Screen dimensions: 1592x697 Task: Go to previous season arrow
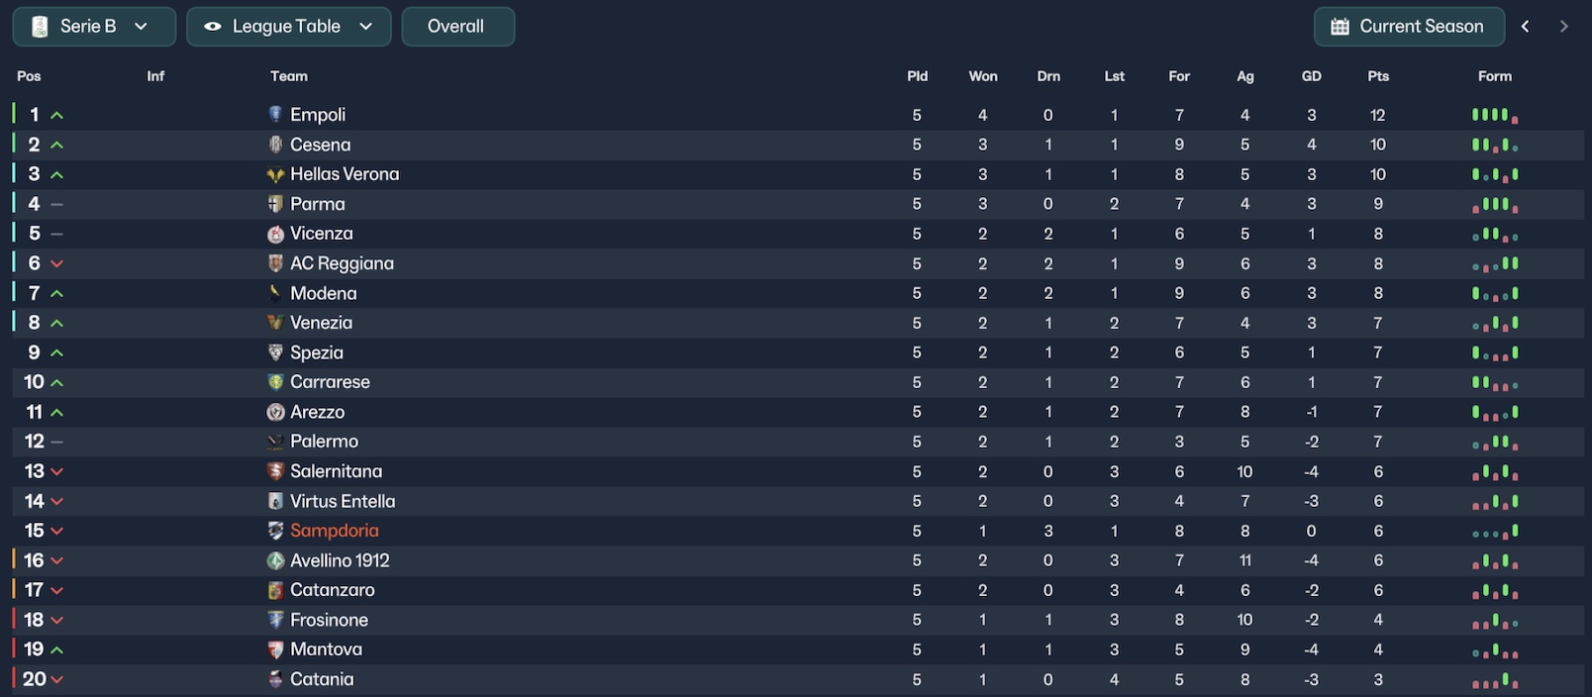[1525, 27]
